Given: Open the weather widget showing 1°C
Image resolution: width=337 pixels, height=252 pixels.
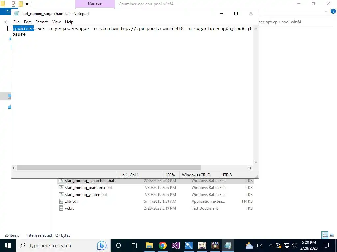Looking at the screenshot, I should pos(254,245).
